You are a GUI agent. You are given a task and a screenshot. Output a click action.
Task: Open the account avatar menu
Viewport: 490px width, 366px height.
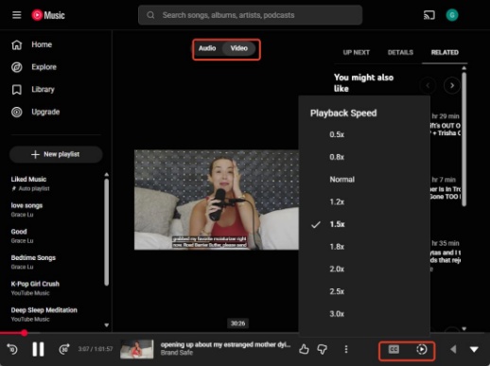point(452,15)
